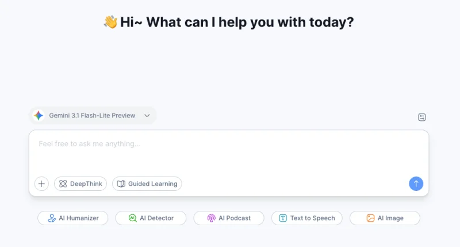Click the AI Detector magnifier icon
Screen dimensions: 460x247
[x=133, y=218]
